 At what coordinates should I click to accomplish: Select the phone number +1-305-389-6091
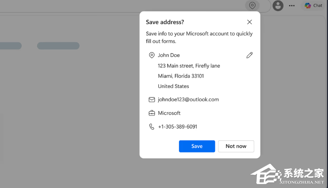tap(177, 127)
